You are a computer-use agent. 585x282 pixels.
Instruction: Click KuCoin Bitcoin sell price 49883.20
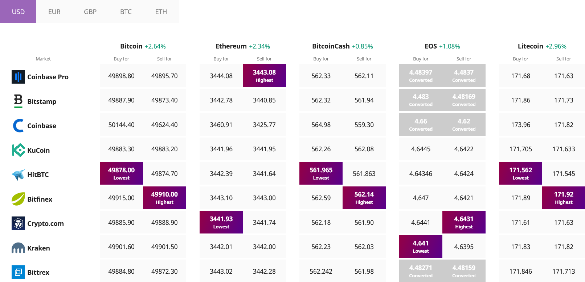tap(164, 149)
